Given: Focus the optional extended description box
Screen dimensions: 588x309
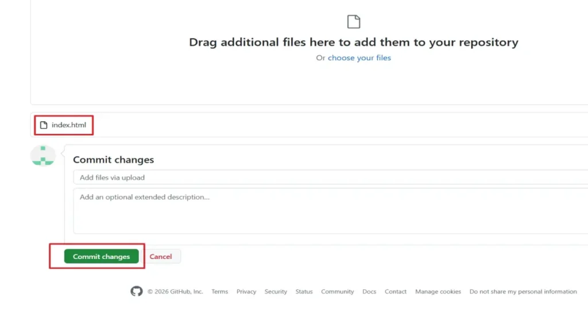Looking at the screenshot, I should pyautogui.click(x=330, y=211).
